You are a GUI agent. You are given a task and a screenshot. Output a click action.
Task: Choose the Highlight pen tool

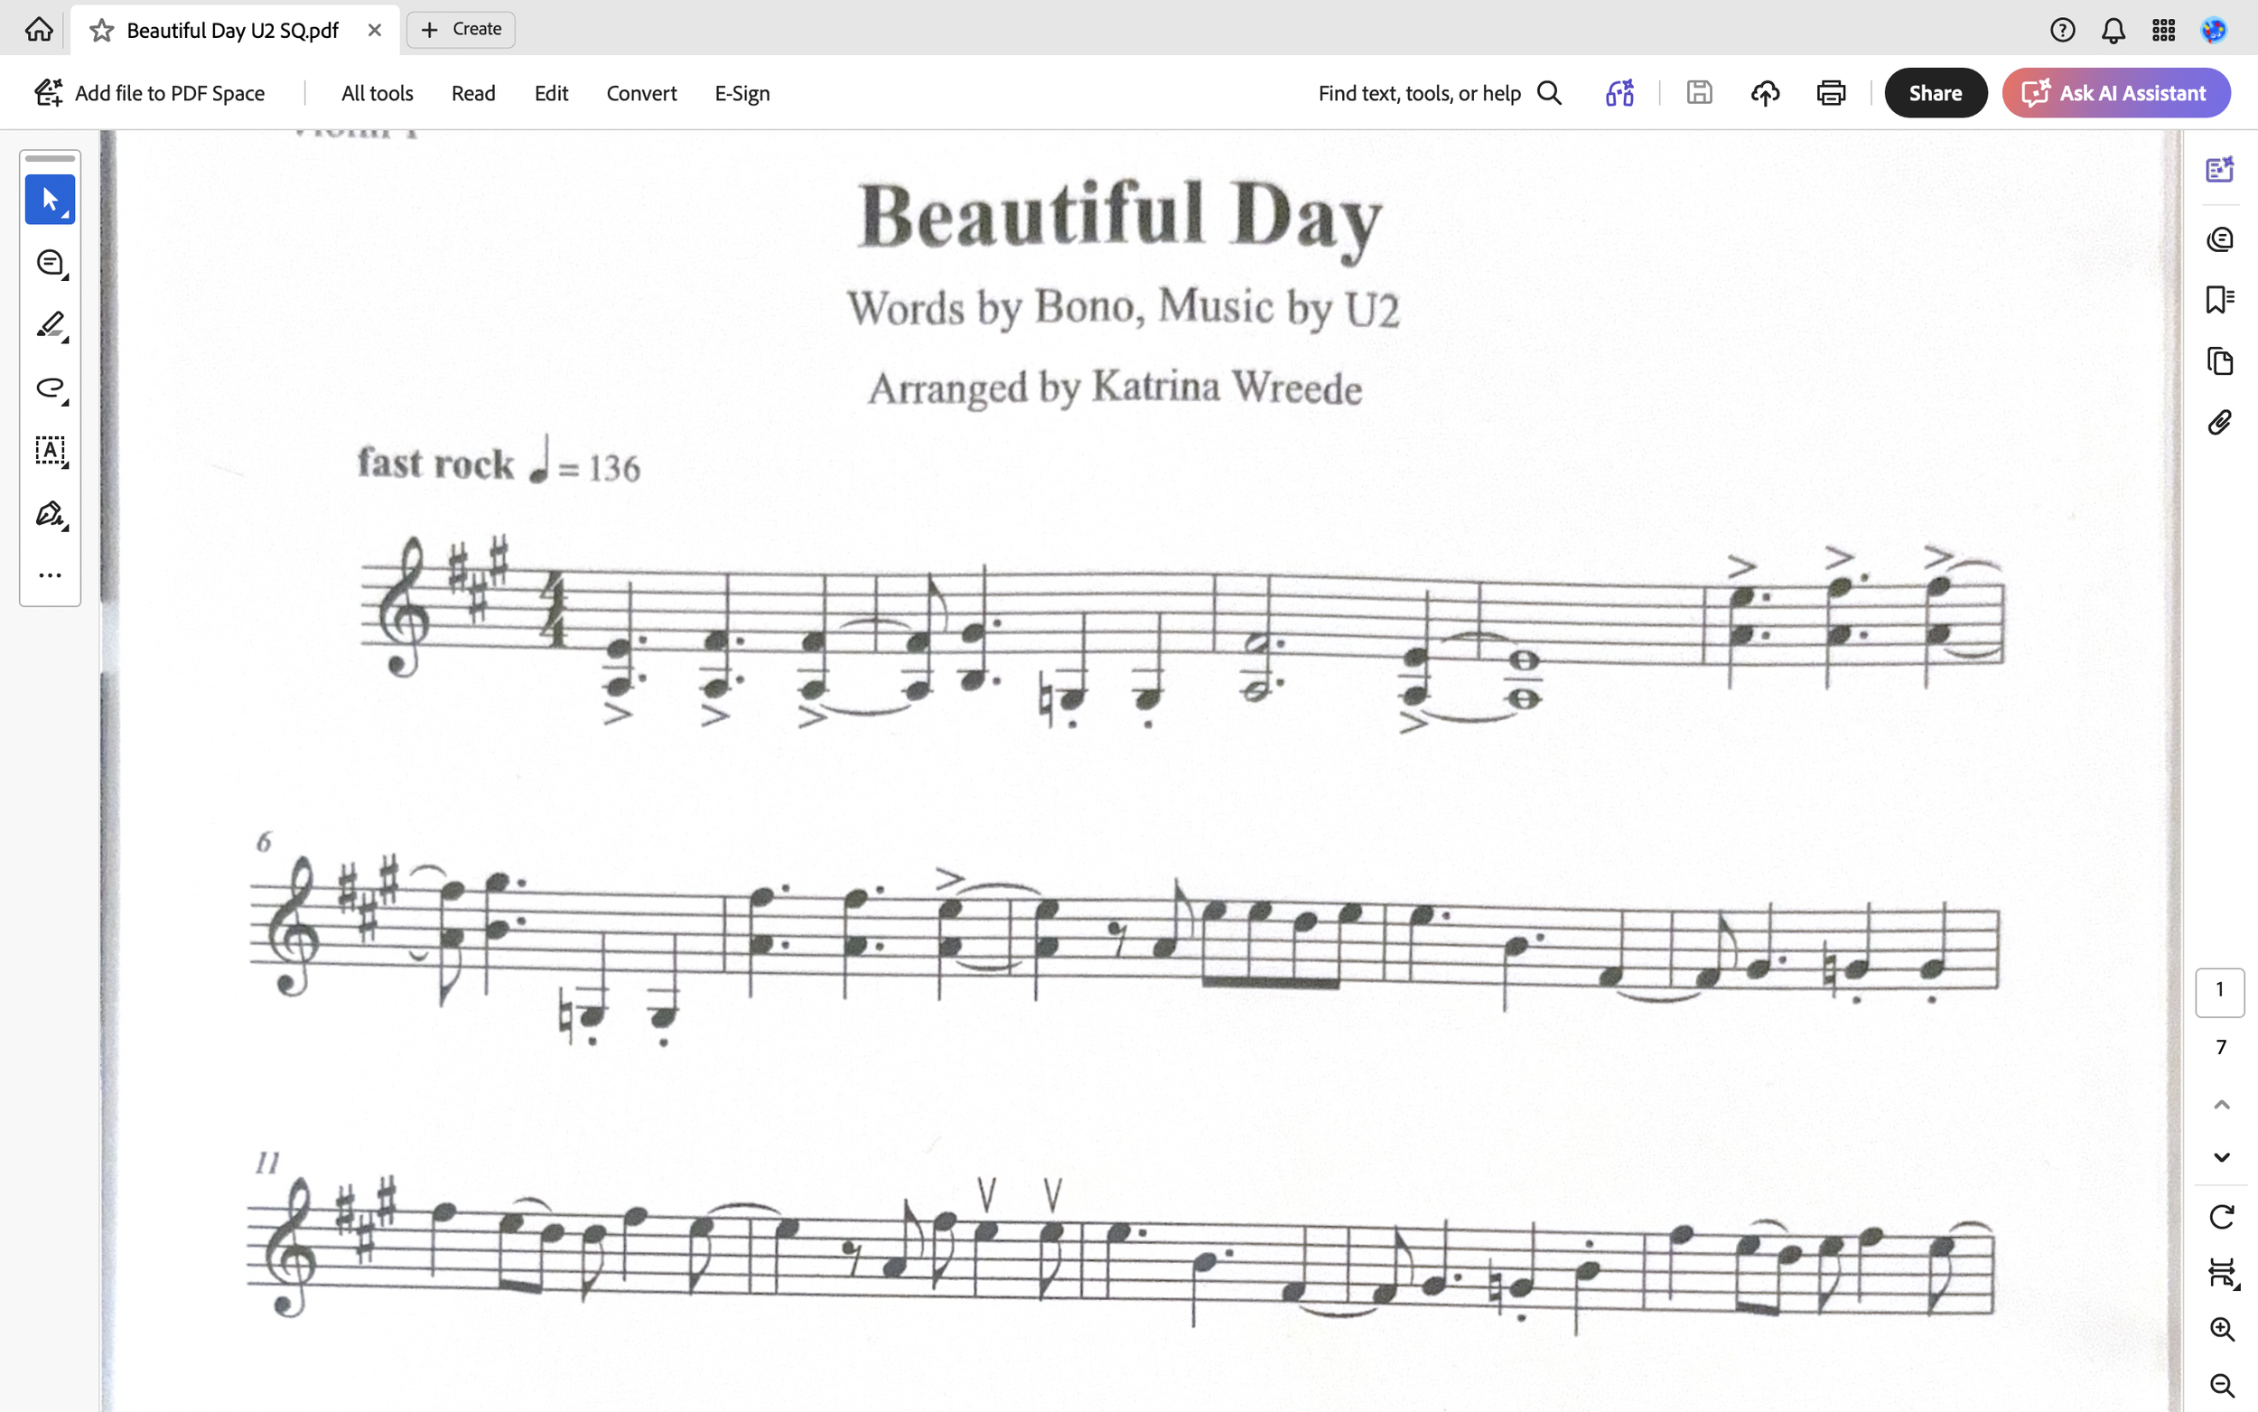pos(51,325)
